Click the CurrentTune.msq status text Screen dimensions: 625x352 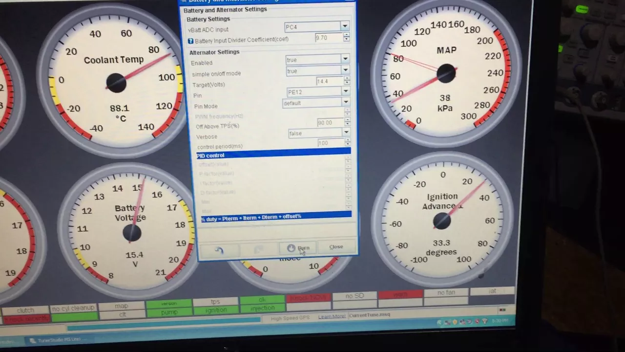(370, 315)
